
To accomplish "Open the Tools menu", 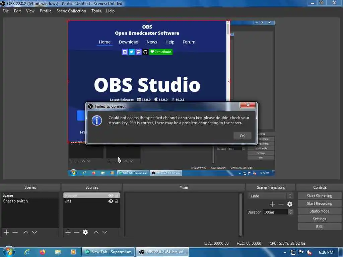I will (x=96, y=11).
